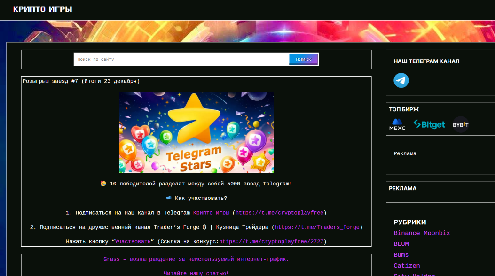Open the Catizen category
The width and height of the screenshot is (495, 276).
tap(407, 266)
